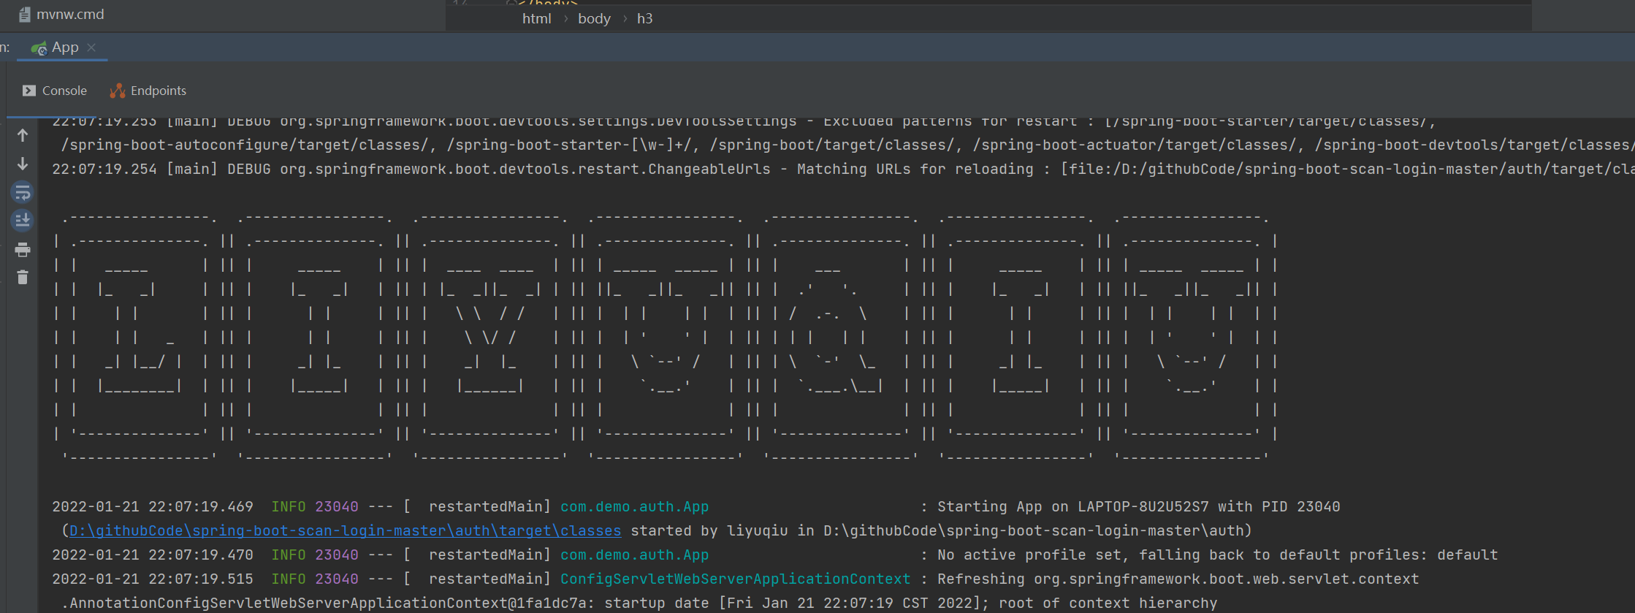The height and width of the screenshot is (613, 1635).
Task: Print the console output
Action: point(23,250)
